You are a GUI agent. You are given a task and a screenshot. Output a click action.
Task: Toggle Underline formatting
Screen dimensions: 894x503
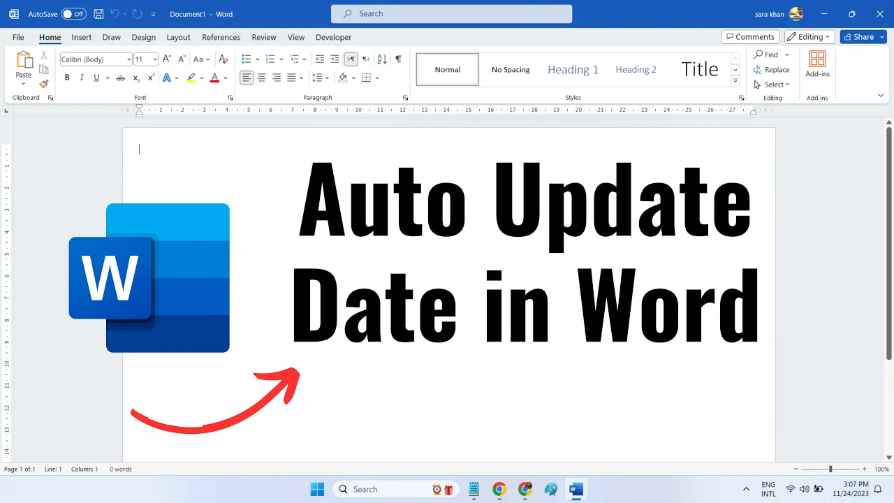click(x=96, y=78)
